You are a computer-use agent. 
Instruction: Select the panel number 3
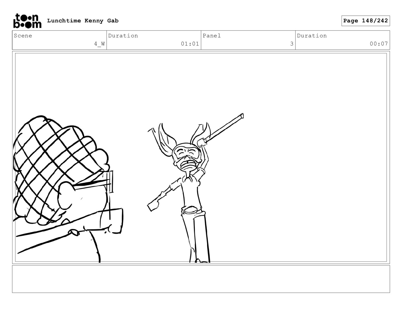(292, 44)
